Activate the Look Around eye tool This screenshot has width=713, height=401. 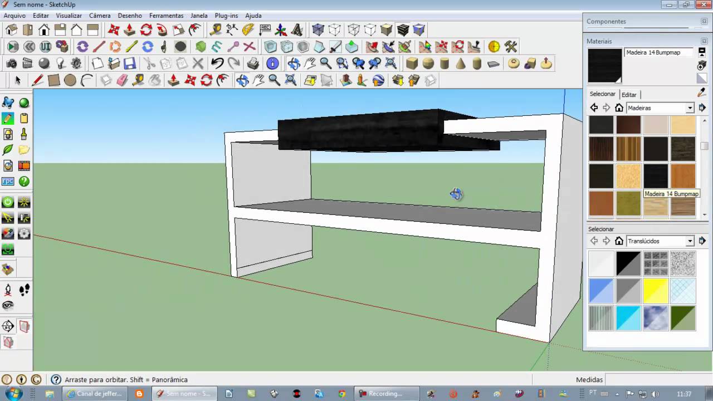pos(8,305)
